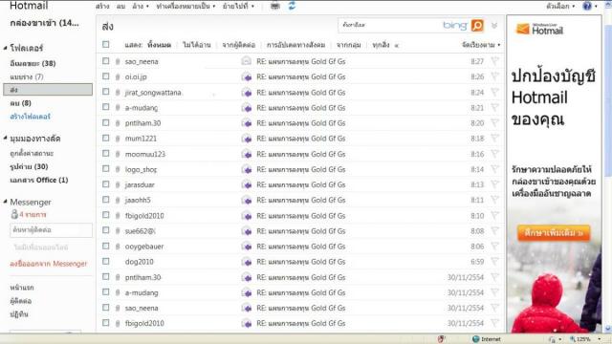Click reply icon on ooygebauer row
Viewport: 612px width, 344px height.
(x=247, y=247)
